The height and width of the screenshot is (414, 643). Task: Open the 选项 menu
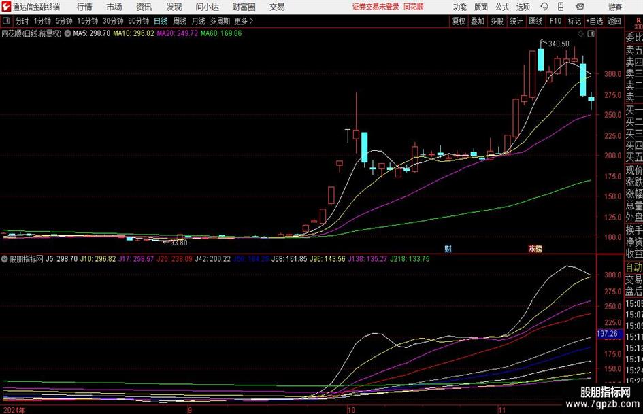coord(523,7)
